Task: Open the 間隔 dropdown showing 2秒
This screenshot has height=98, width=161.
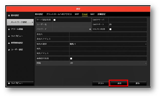Action: click(x=108, y=63)
